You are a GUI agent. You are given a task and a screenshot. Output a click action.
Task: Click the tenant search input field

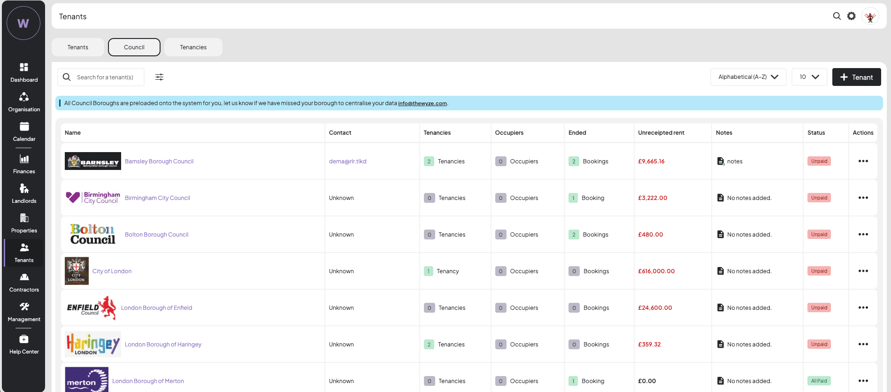pos(105,77)
